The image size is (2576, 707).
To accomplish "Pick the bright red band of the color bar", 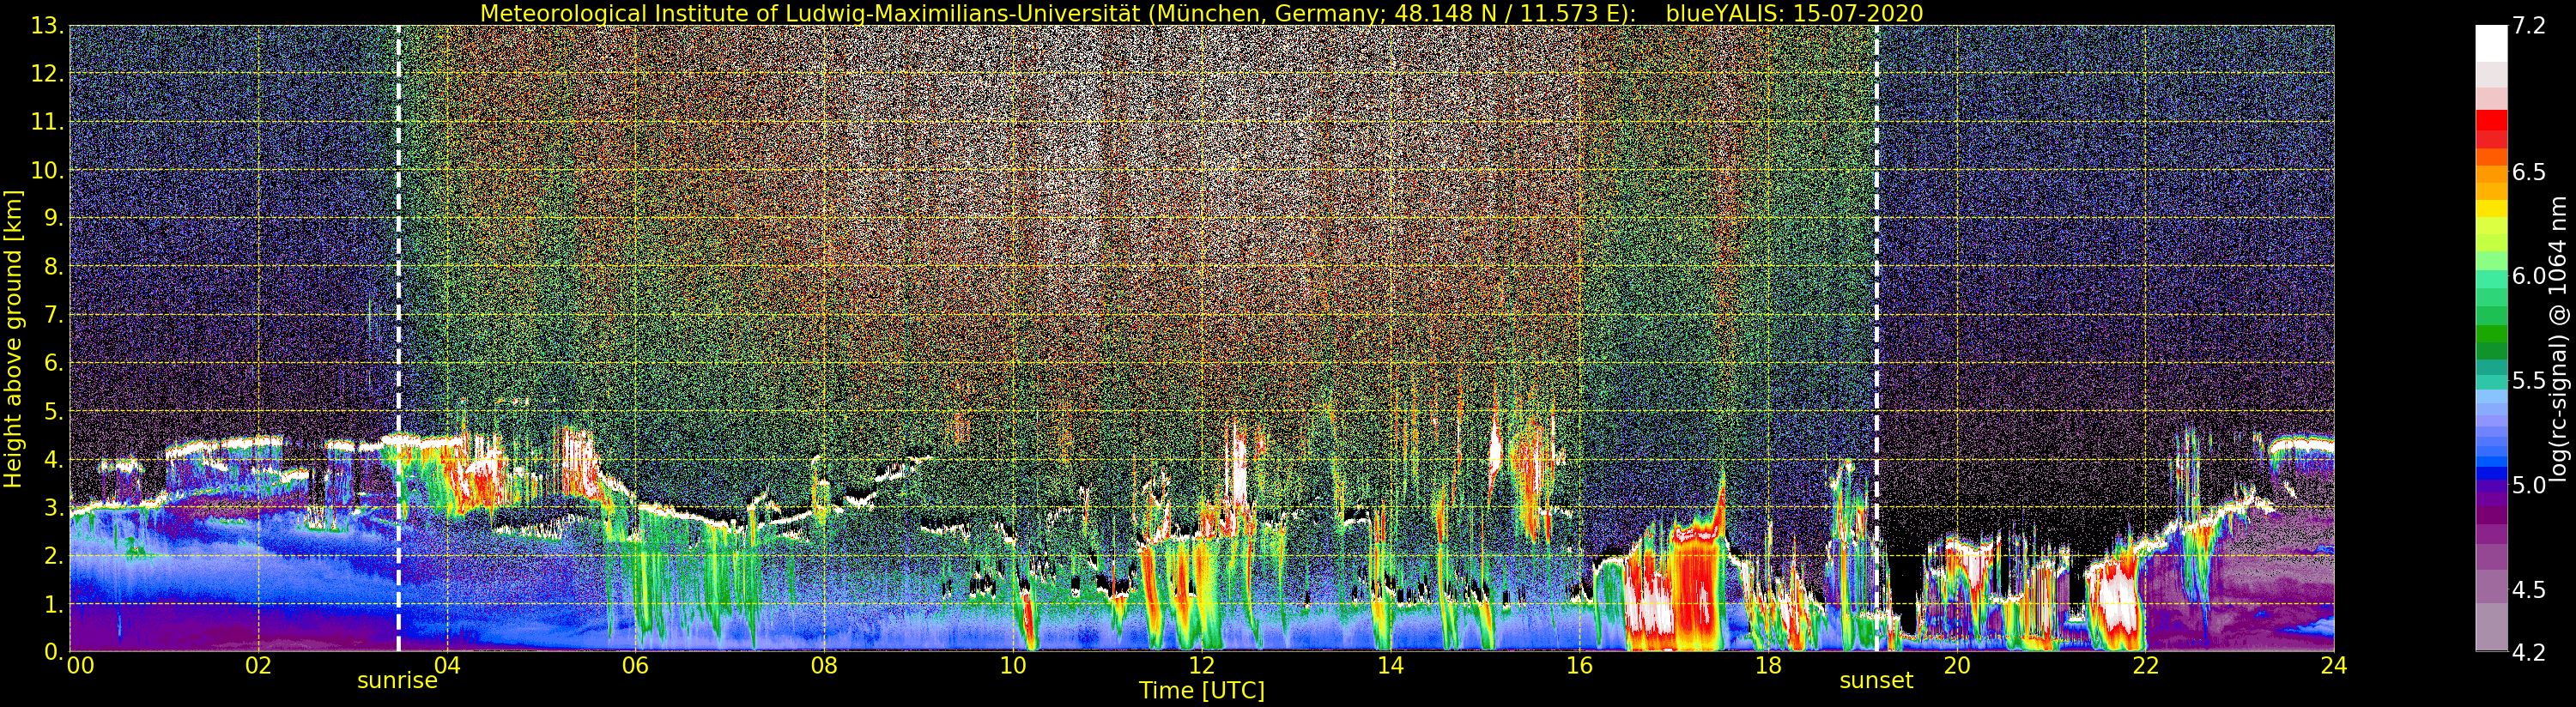I will click(x=2491, y=120).
